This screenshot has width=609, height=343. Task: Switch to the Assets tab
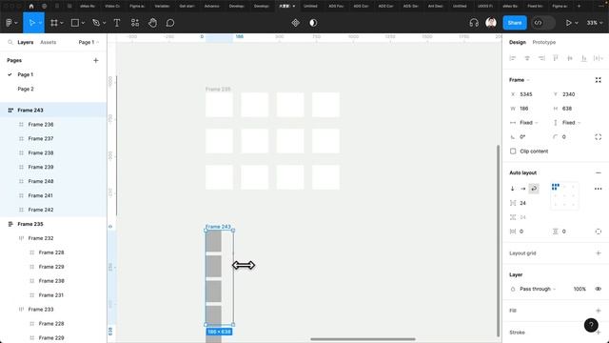49,42
